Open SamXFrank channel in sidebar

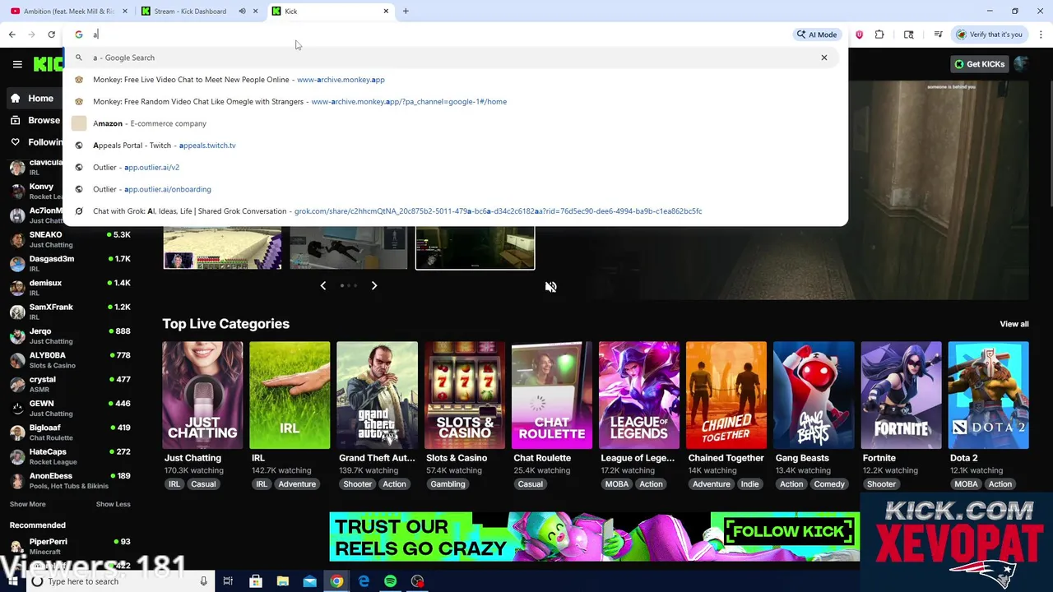pyautogui.click(x=70, y=312)
